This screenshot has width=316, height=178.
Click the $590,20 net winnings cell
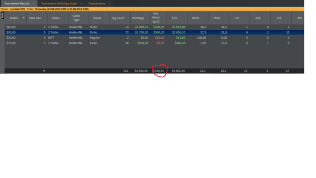pos(159,32)
